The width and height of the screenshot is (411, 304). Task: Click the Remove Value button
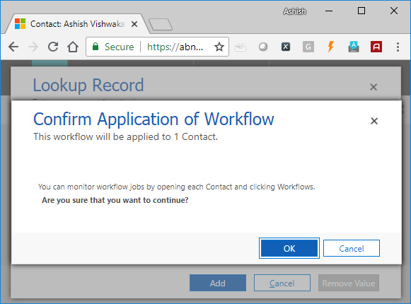(349, 283)
